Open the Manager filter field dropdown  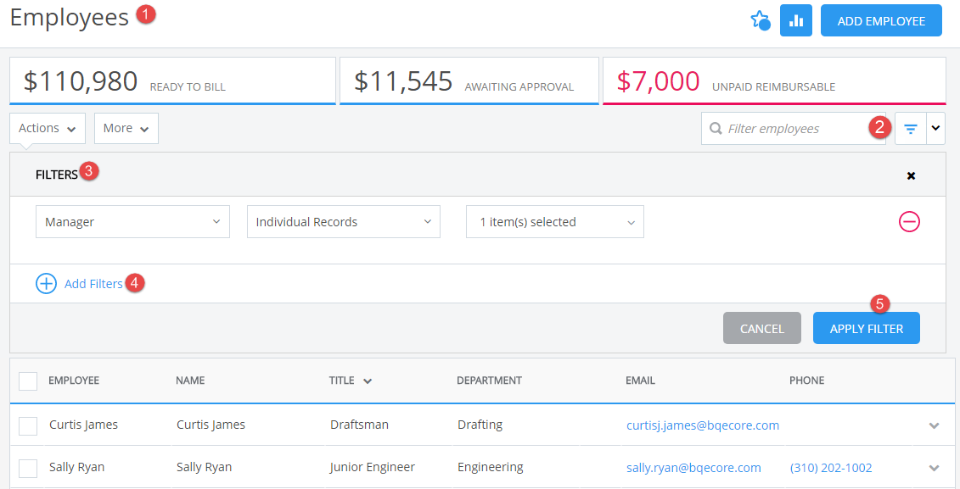[x=133, y=222]
